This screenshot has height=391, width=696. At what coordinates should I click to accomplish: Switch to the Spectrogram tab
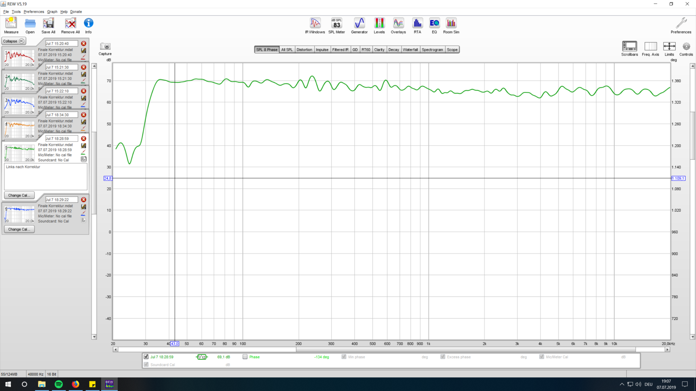432,50
